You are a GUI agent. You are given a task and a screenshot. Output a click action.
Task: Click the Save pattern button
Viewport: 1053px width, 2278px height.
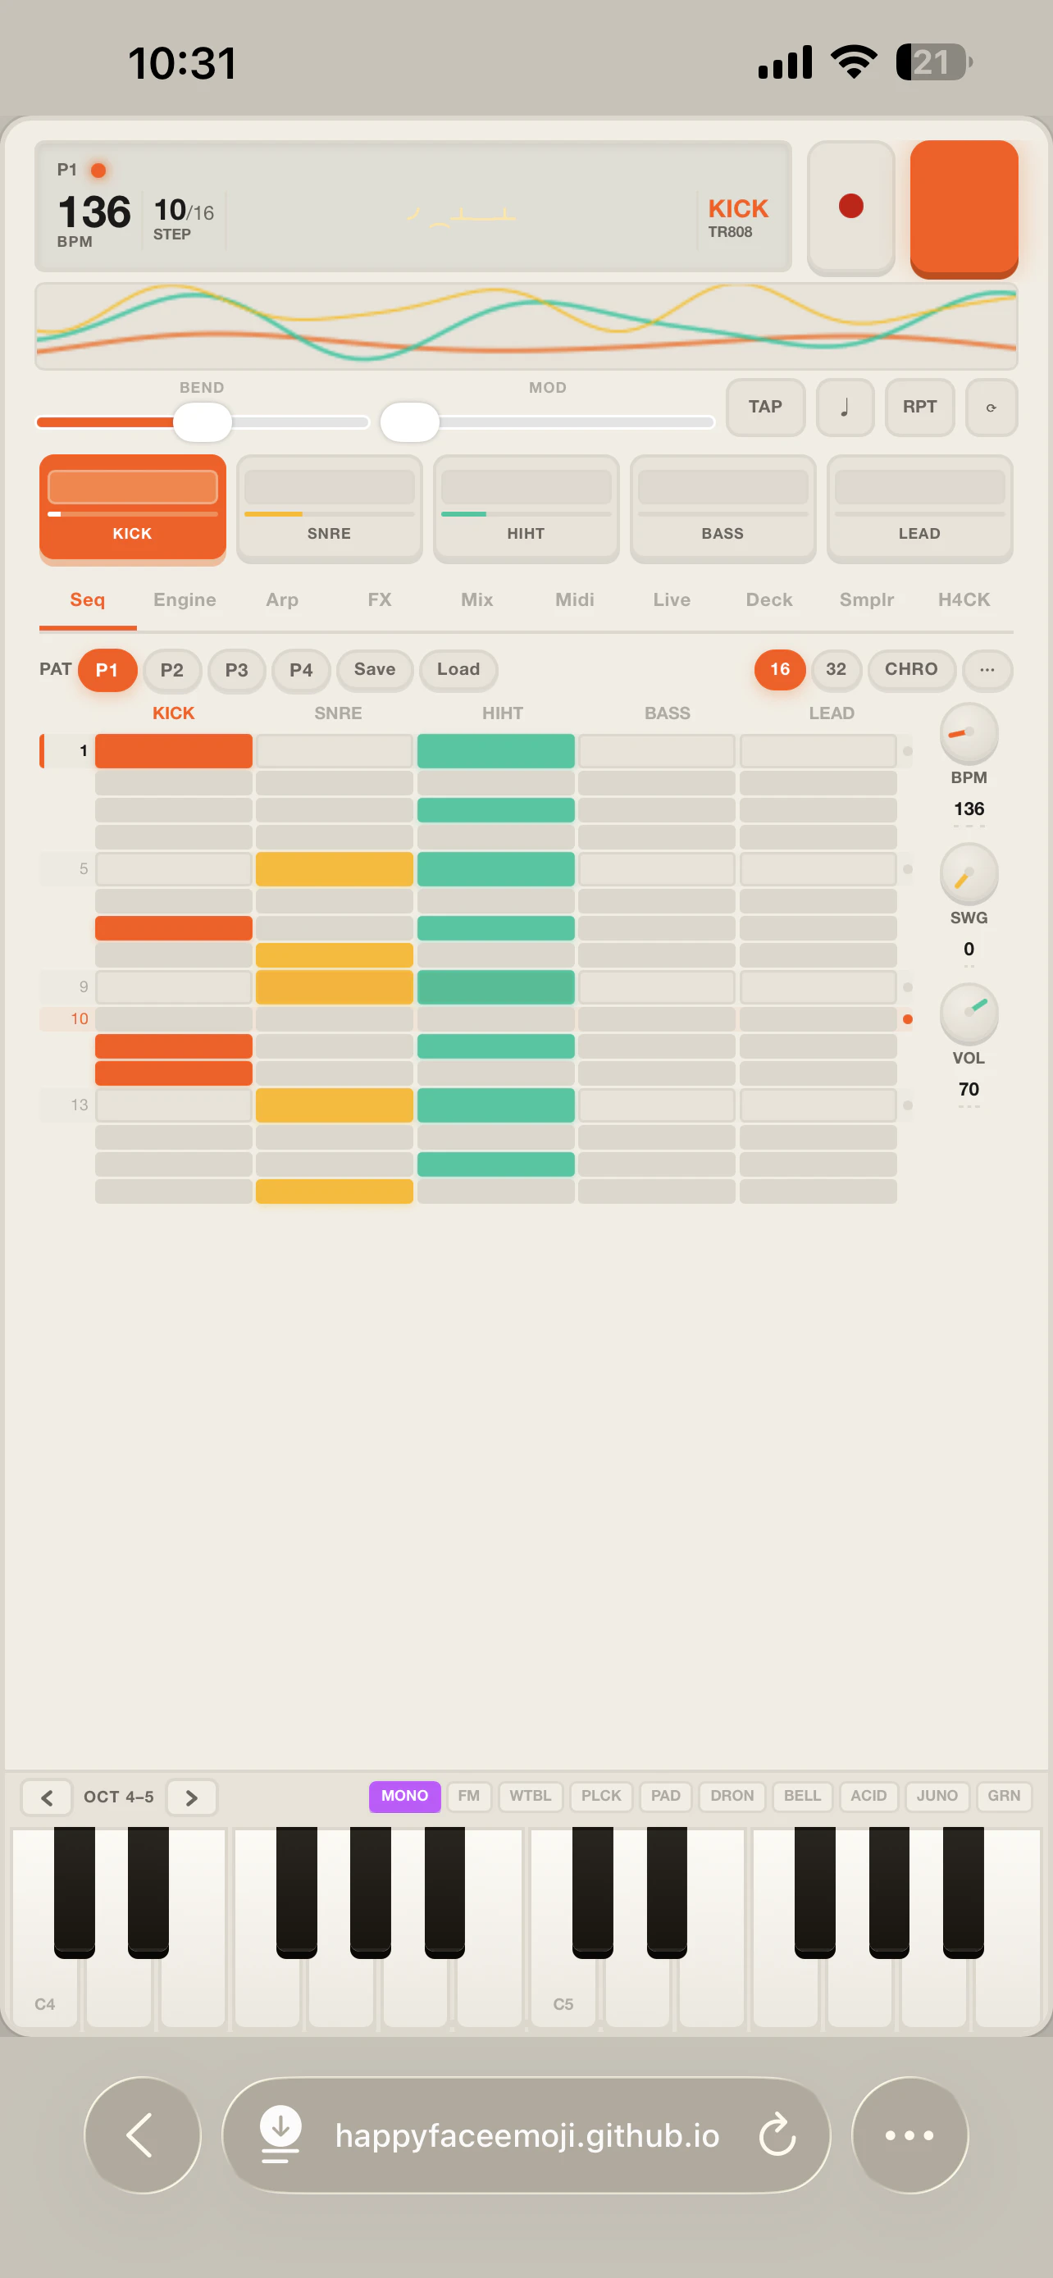[x=375, y=669]
